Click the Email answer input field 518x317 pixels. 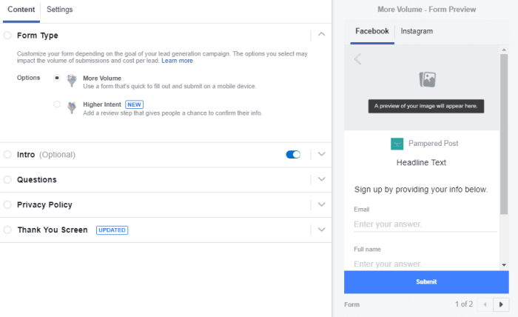click(425, 224)
